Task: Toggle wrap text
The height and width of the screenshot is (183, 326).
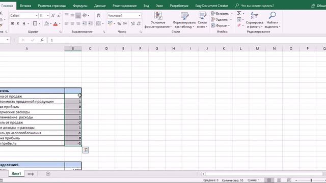Action: pyautogui.click(x=98, y=15)
